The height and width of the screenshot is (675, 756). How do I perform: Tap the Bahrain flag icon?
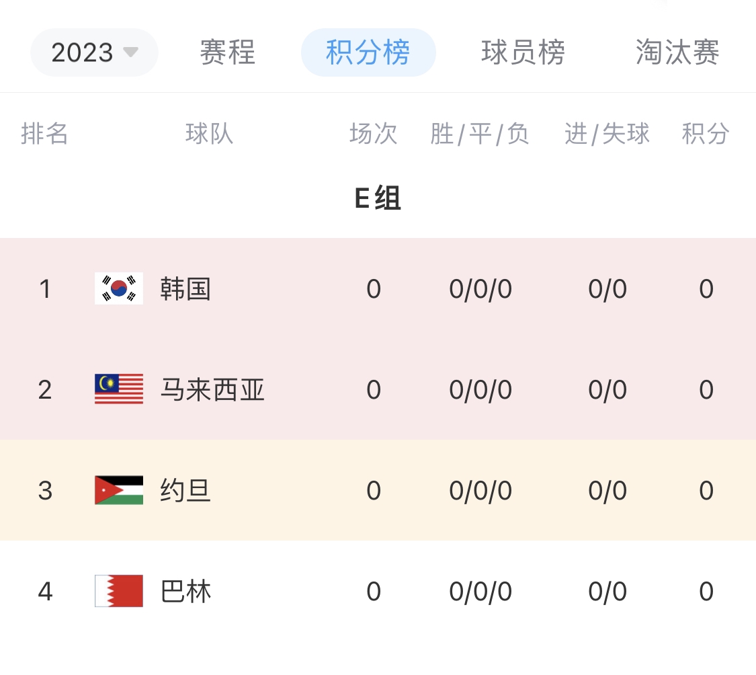(x=118, y=591)
